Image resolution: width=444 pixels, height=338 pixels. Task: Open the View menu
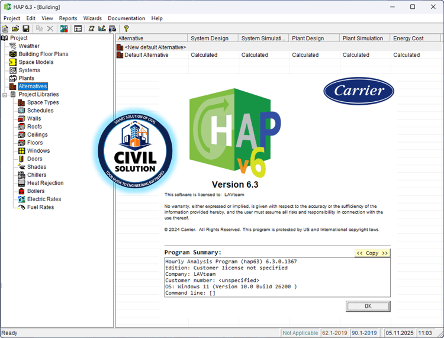point(47,18)
